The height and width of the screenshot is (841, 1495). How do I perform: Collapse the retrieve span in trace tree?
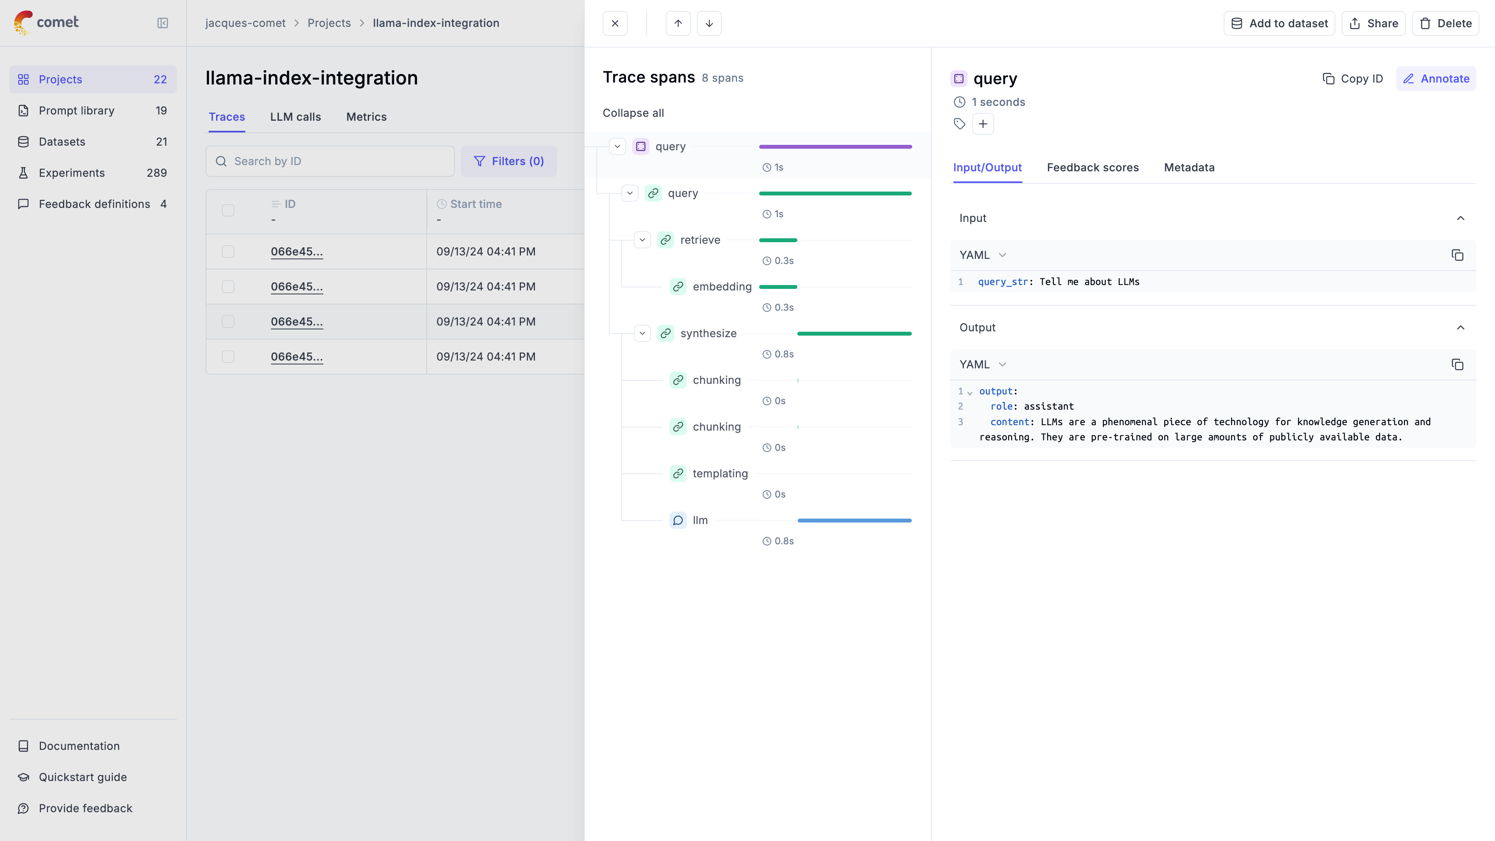(x=642, y=239)
